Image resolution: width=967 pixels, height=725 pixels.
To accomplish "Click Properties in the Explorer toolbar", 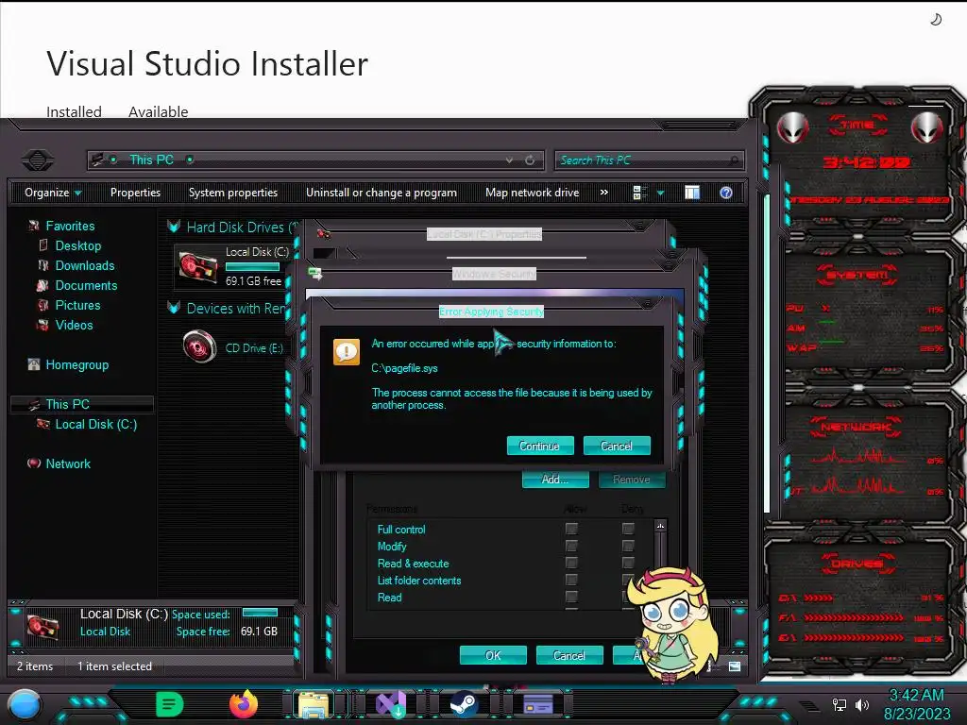I will tap(135, 193).
